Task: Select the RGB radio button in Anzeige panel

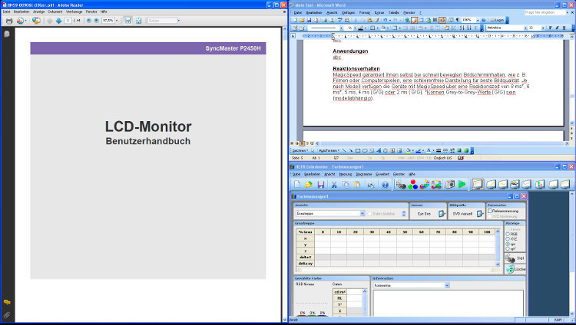Action: pos(508,234)
